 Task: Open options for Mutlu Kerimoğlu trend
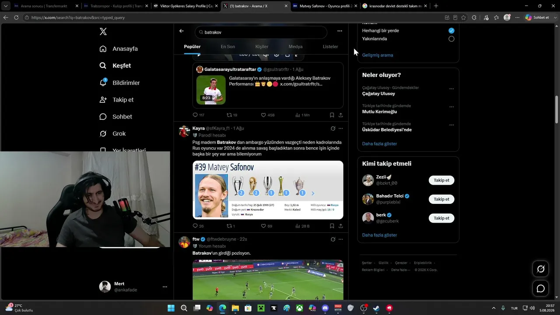451,107
